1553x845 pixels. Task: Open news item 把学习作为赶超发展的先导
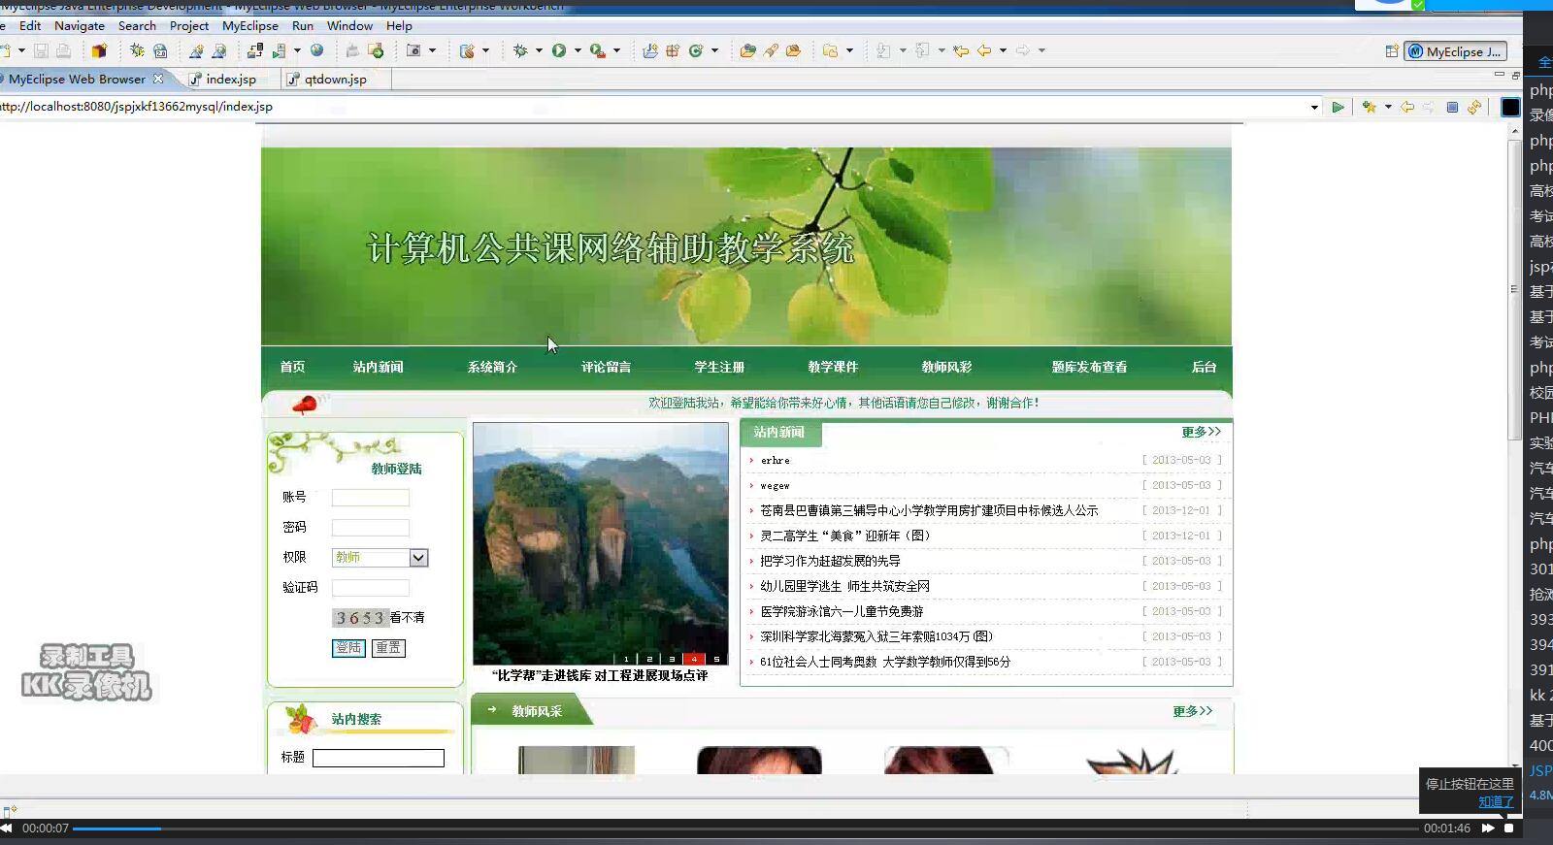[x=830, y=561]
